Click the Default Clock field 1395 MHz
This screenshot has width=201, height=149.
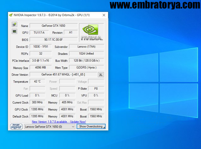[x=38, y=116]
